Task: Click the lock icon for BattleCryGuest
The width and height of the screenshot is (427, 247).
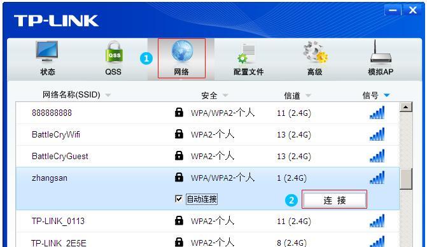Action: (179, 155)
